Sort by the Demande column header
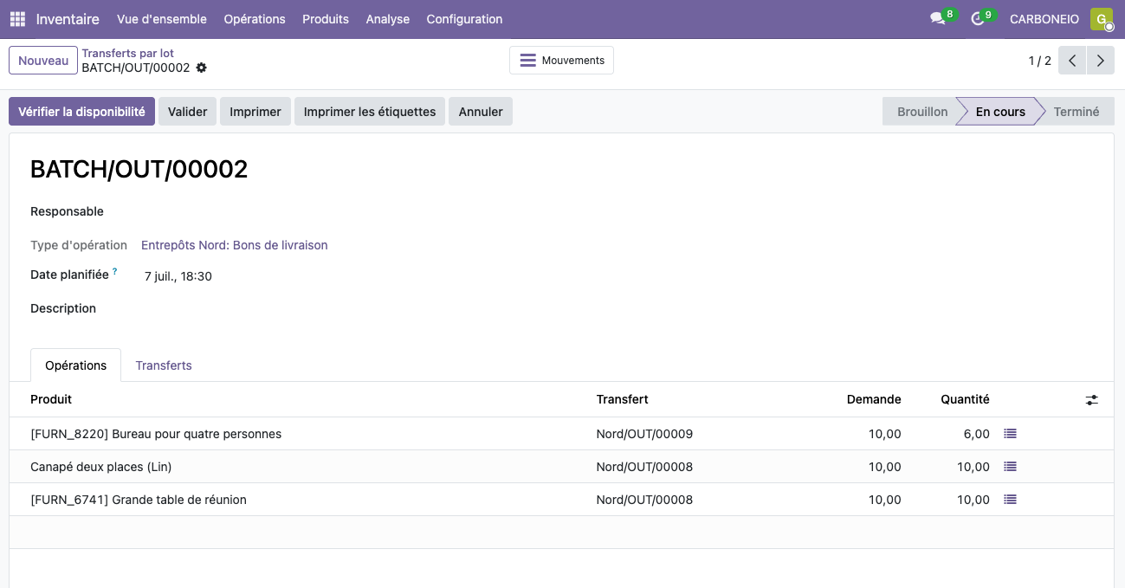This screenshot has width=1125, height=588. (874, 399)
